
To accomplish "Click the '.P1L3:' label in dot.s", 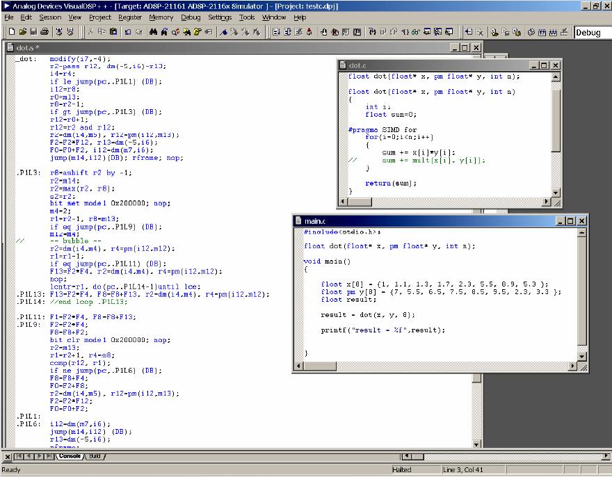I will point(28,172).
